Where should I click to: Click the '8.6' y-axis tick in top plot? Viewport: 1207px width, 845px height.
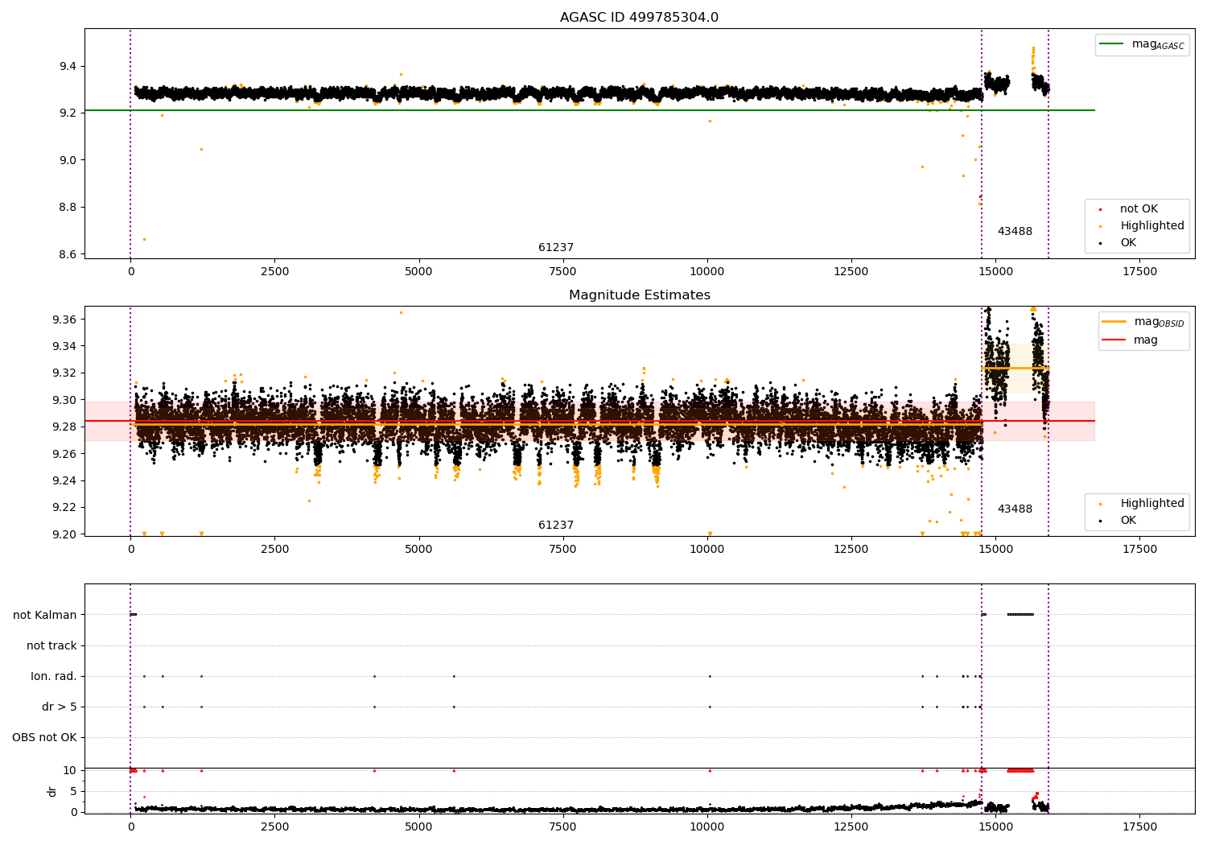coord(68,254)
